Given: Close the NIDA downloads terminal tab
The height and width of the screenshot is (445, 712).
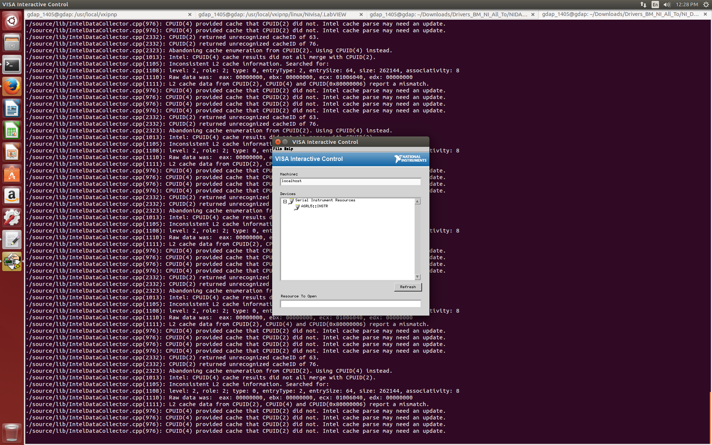Looking at the screenshot, I should click(533, 14).
